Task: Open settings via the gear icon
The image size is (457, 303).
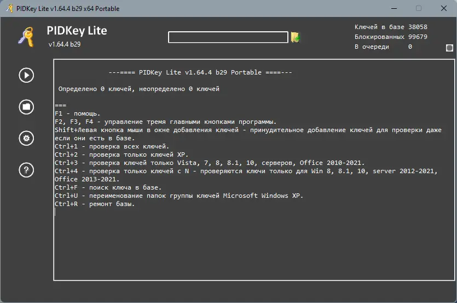Action: tap(26, 139)
